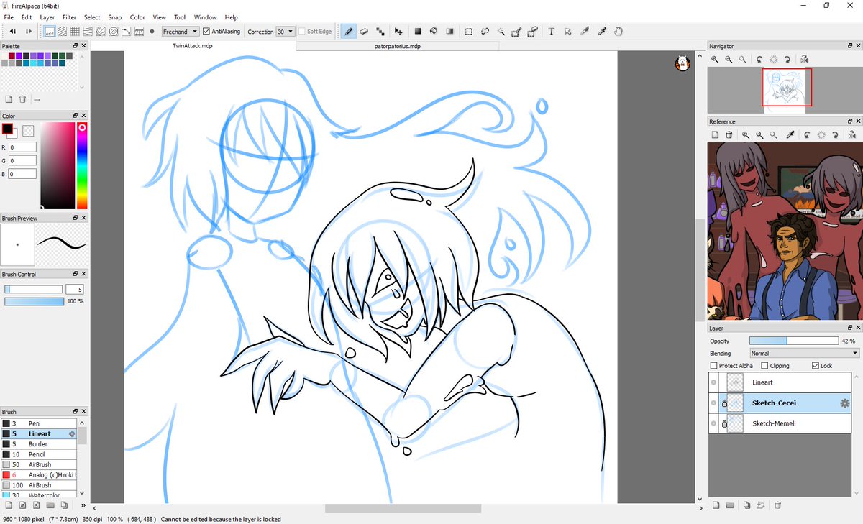The height and width of the screenshot is (524, 863).
Task: Enable the radial snap
Action: (101, 32)
